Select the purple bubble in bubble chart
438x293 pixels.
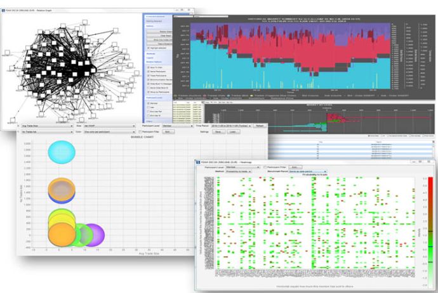coord(93,235)
